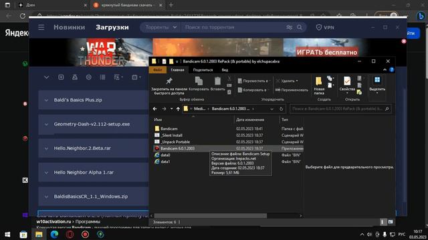
Task: Open the Торренты search category dropdown
Action: coord(160,27)
